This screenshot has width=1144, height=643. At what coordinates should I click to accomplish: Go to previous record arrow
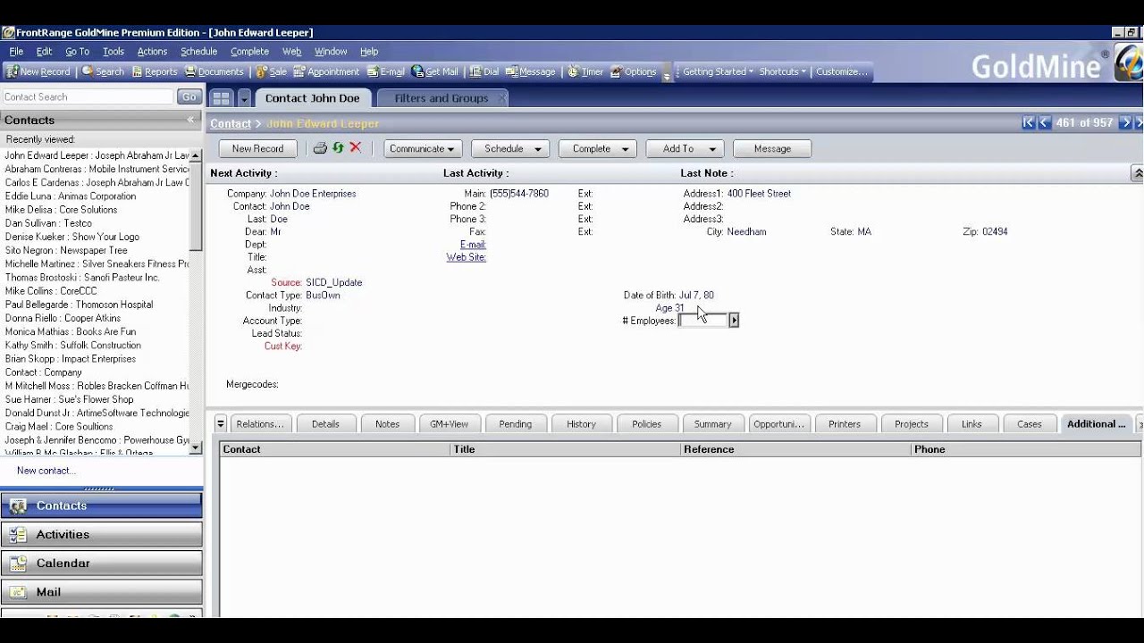coord(1043,122)
